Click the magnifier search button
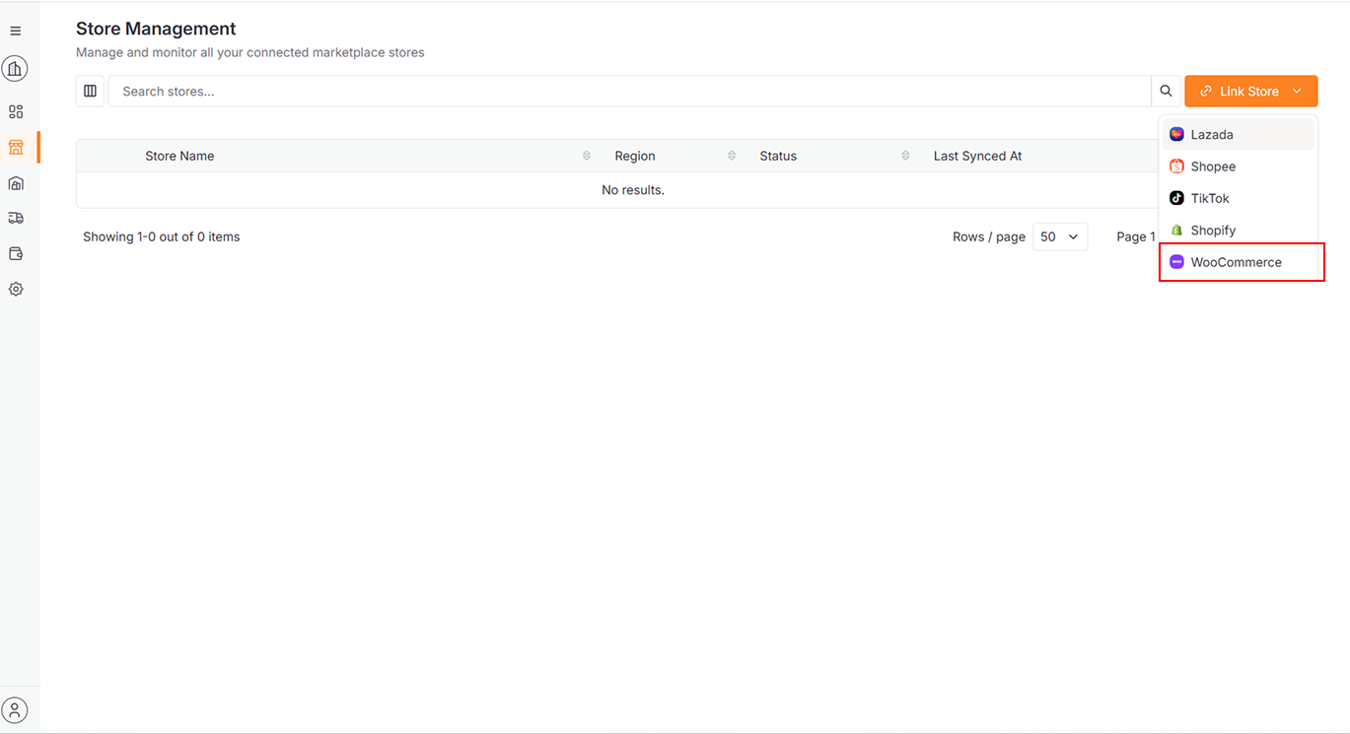This screenshot has height=734, width=1350. 1166,92
